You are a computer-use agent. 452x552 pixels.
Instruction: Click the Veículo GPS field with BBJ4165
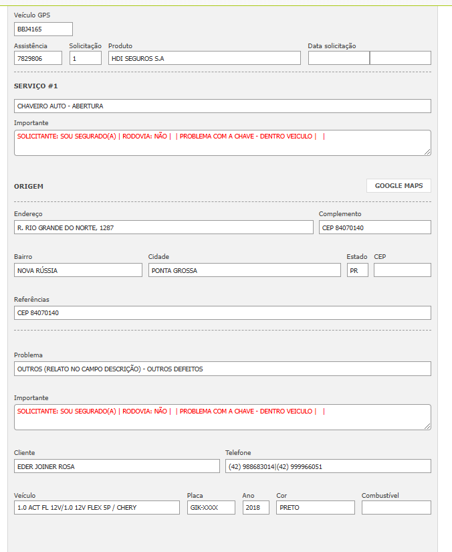(x=43, y=29)
